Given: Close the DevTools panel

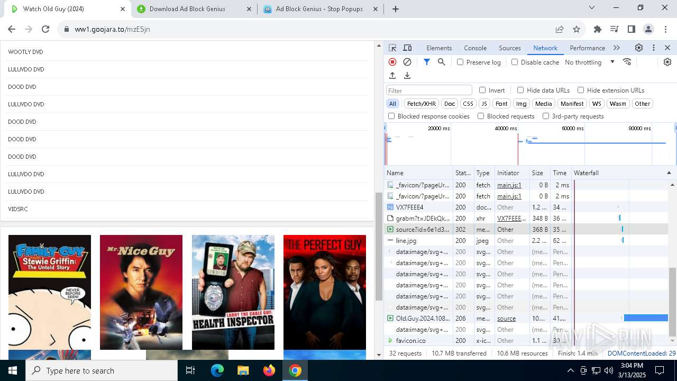Looking at the screenshot, I should coord(667,48).
